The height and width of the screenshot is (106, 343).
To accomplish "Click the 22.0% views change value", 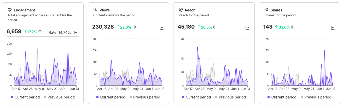I will click(126, 27).
